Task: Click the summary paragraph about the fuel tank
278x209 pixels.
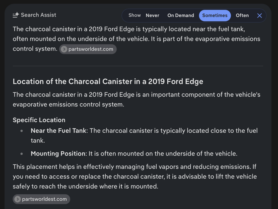Action: pos(136,39)
